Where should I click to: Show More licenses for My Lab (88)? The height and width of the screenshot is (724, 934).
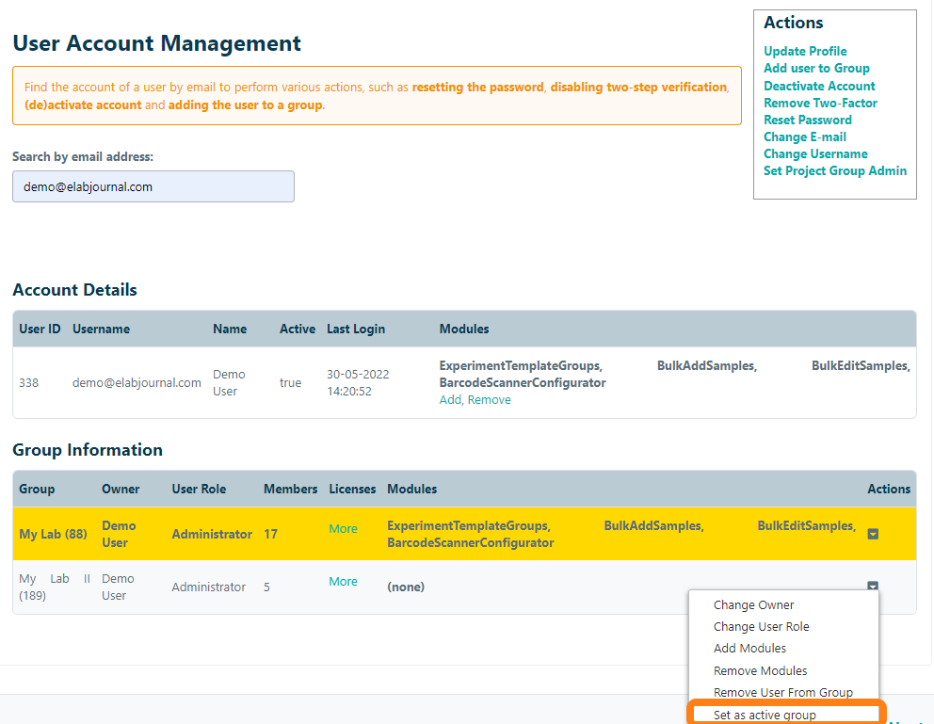tap(343, 529)
